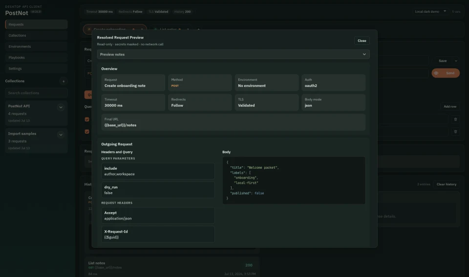Click the top bar Redirects Follow chip

pyautogui.click(x=130, y=12)
